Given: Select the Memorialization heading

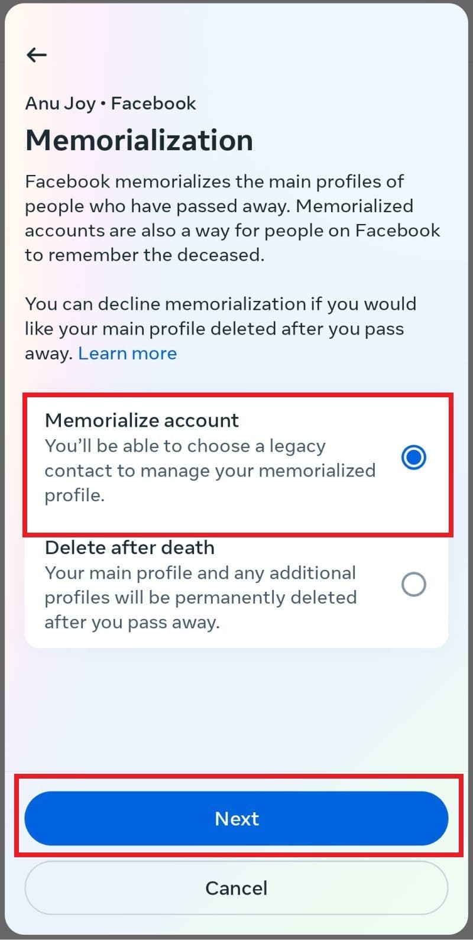Looking at the screenshot, I should (139, 140).
